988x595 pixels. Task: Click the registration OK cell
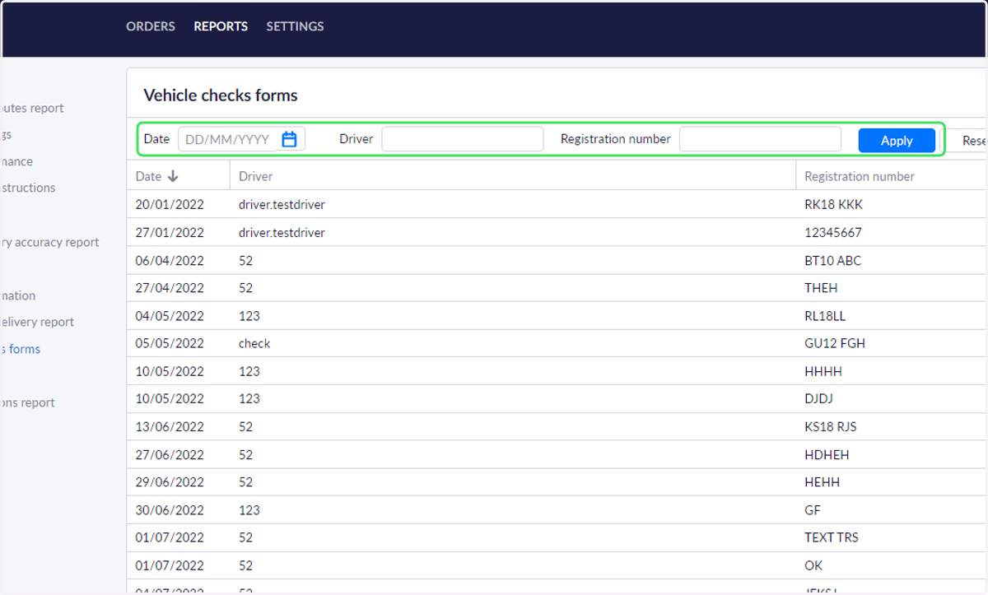pos(813,565)
